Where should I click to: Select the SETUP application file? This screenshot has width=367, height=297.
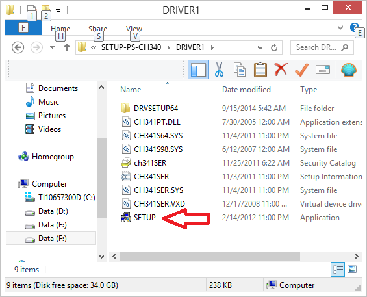144,217
